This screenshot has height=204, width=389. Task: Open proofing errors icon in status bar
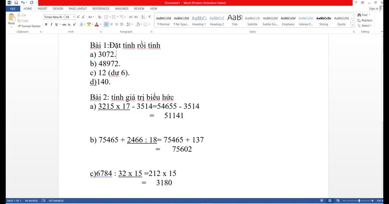pos(43,201)
